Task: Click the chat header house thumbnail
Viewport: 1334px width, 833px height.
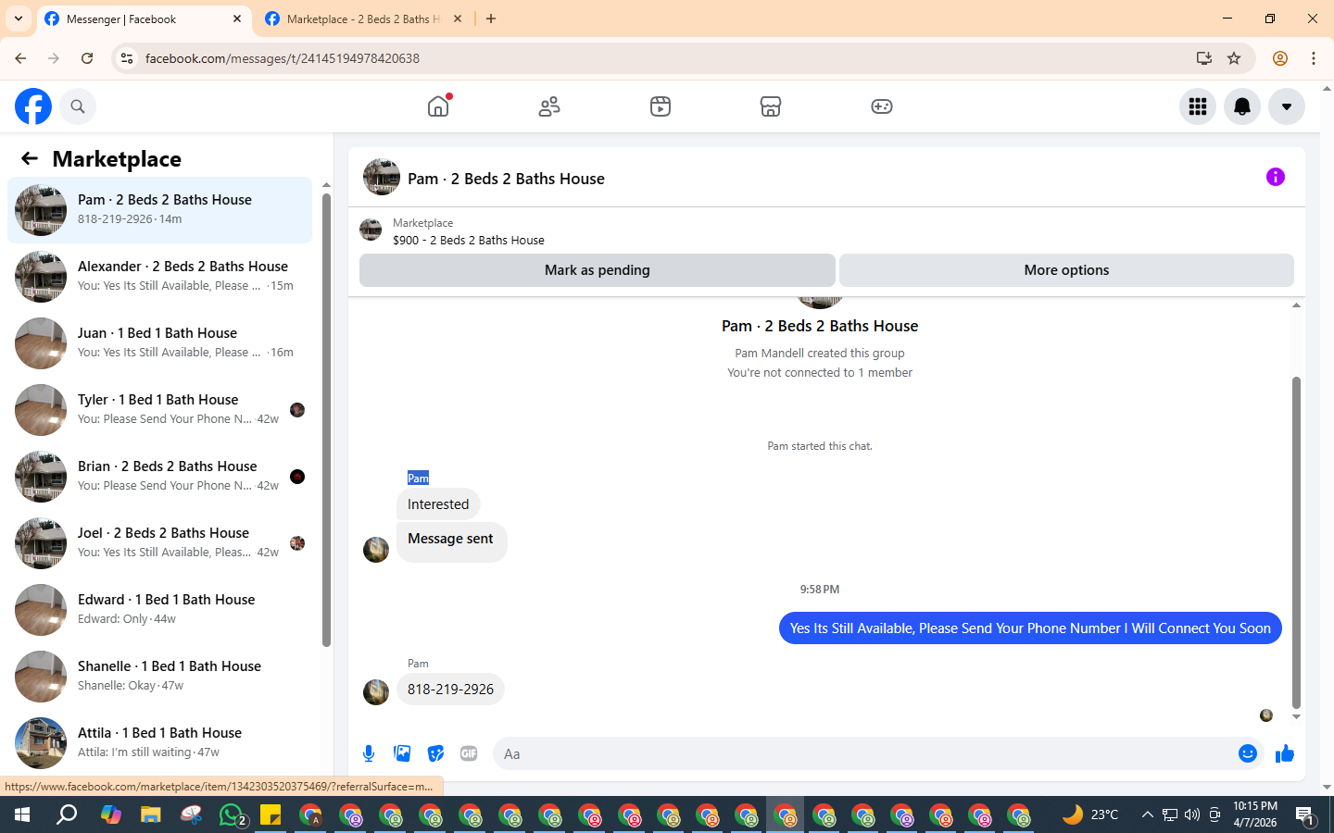Action: click(x=382, y=177)
